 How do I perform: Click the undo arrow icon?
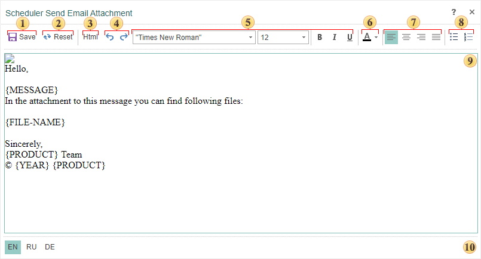[x=110, y=37]
